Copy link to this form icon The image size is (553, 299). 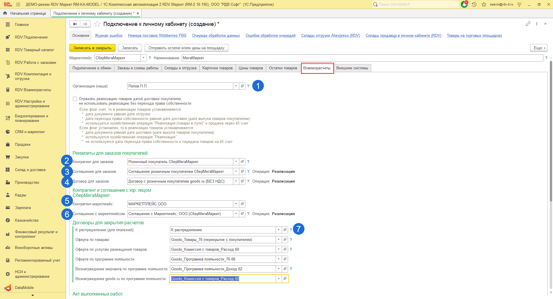pos(528,24)
